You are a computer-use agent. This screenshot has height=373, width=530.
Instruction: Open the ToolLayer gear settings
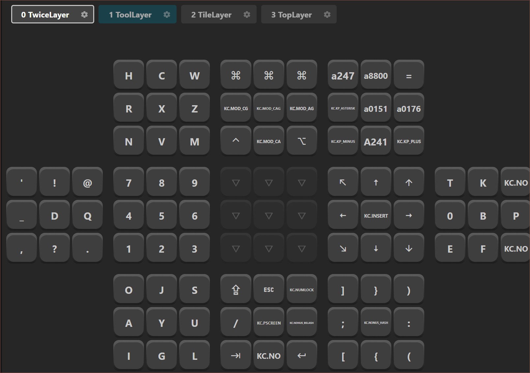click(167, 15)
